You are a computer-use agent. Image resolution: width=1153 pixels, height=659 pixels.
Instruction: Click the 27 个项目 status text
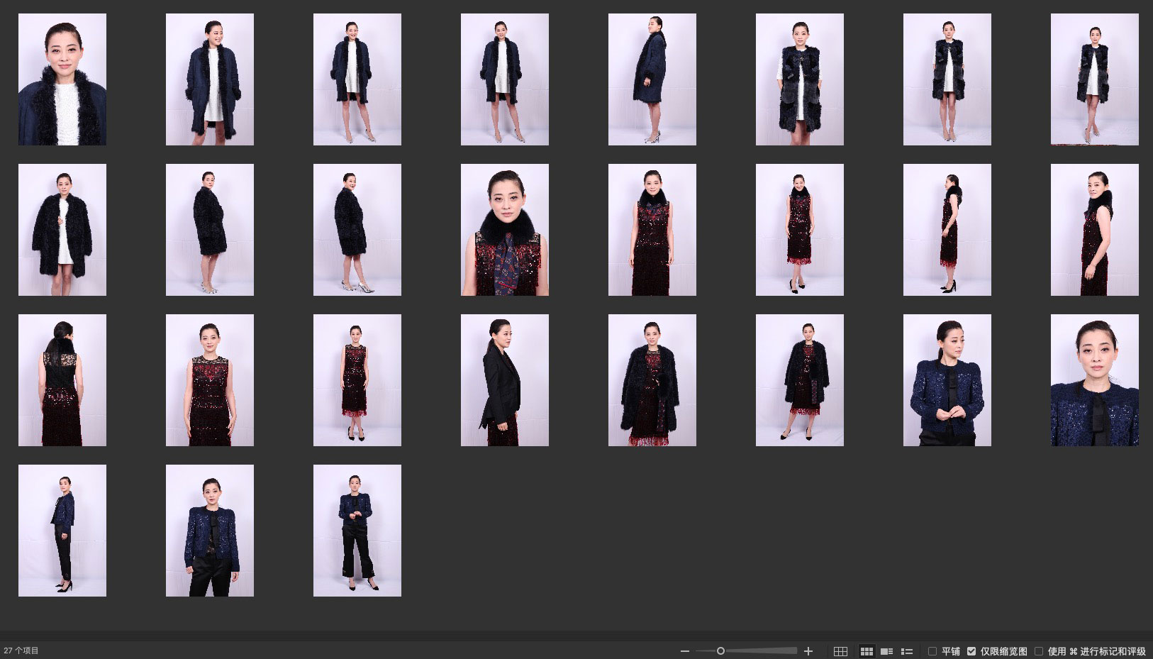coord(21,651)
